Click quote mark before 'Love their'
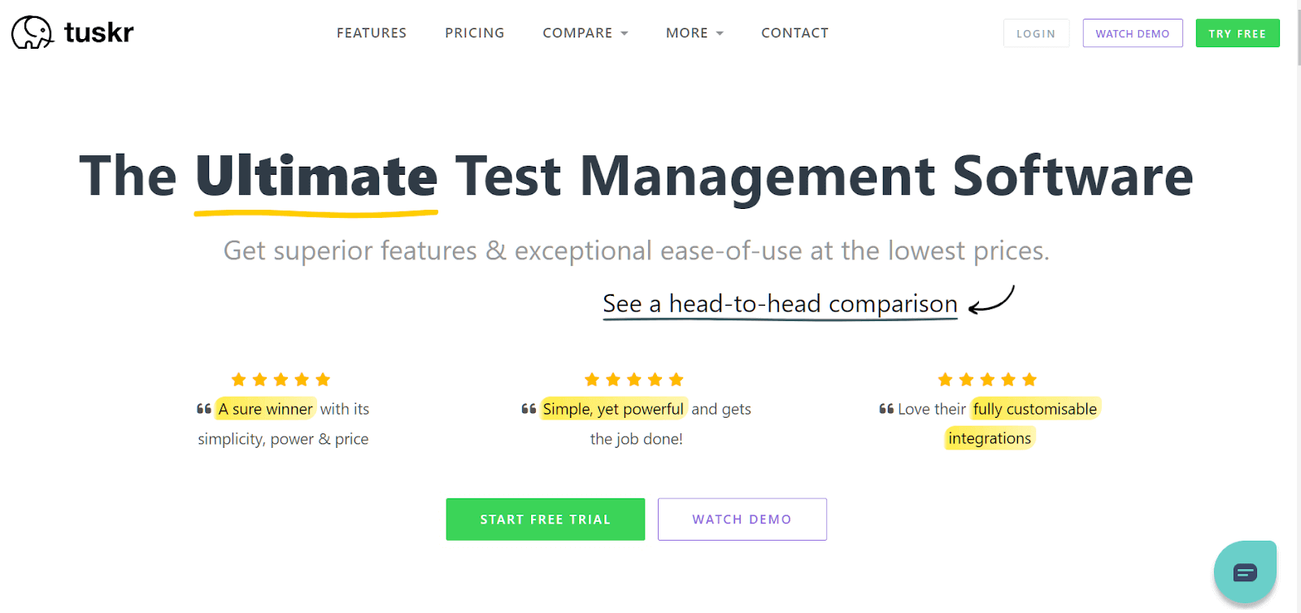This screenshot has width=1301, height=613. 886,409
